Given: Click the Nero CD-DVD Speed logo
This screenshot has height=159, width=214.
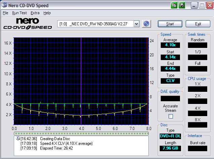Looking at the screenshot, I should tap(28, 24).
